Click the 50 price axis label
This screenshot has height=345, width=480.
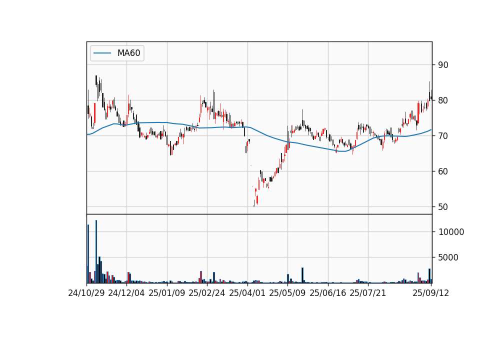(x=443, y=207)
